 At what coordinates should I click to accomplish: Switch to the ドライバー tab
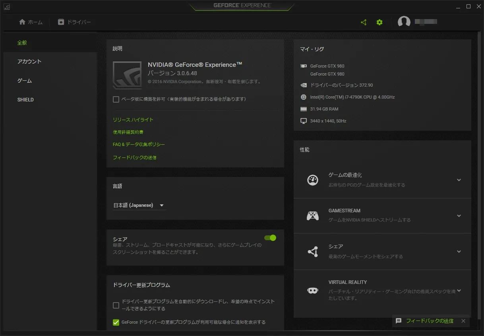[x=74, y=22]
